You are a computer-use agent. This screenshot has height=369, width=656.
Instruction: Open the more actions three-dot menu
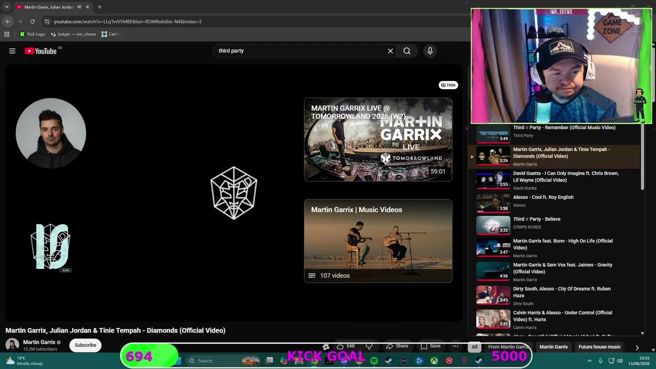(455, 346)
